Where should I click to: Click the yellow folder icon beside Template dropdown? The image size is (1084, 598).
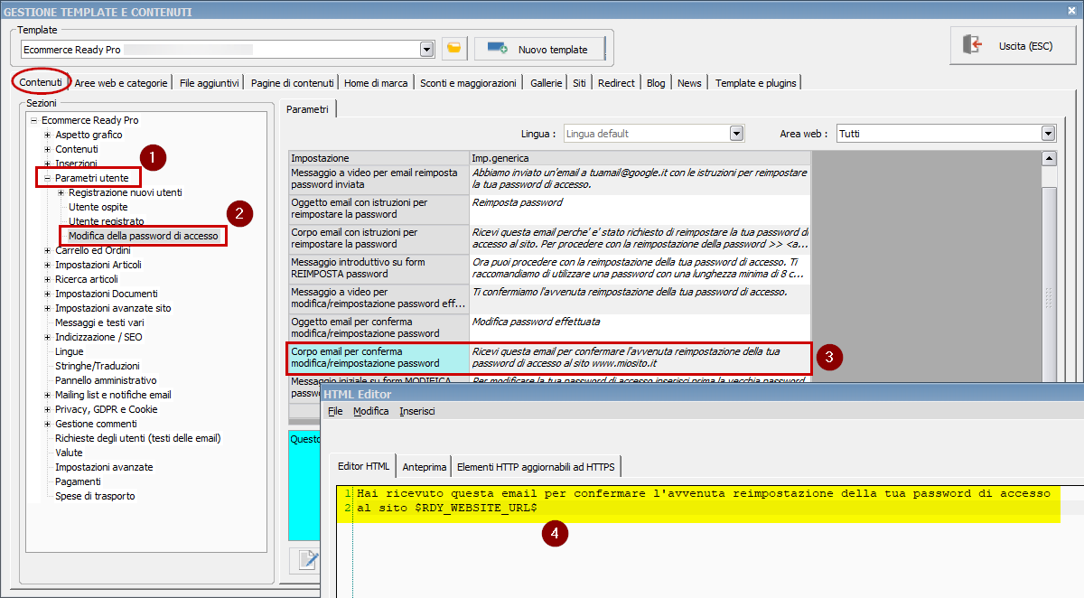tap(454, 49)
